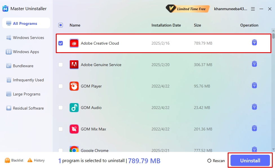This screenshot has height=168, width=275.
Task: Click the Rescan circular arrow icon
Action: click(x=209, y=161)
